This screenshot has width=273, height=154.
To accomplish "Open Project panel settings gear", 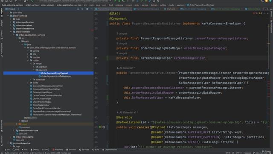I will click(87, 9).
